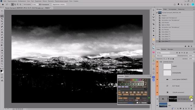Click the red color swatch in Lumenzia
Screen dimensions: 195x110
coord(131,80)
